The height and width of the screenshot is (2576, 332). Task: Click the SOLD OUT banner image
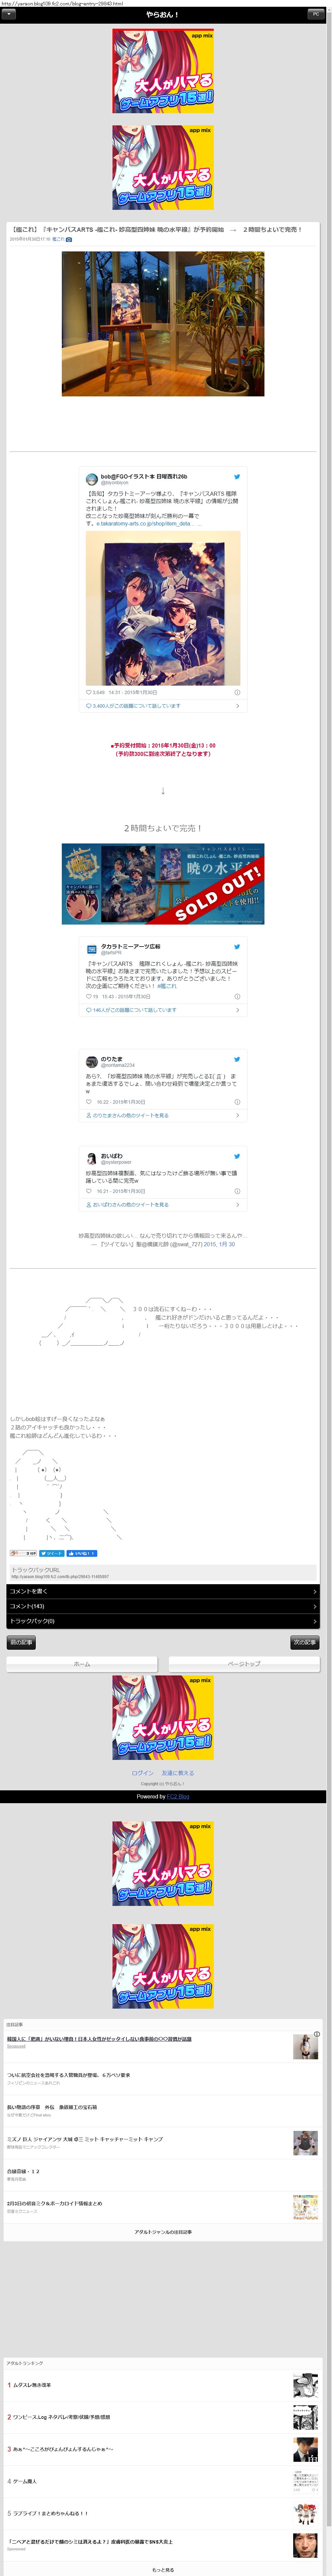163,883
